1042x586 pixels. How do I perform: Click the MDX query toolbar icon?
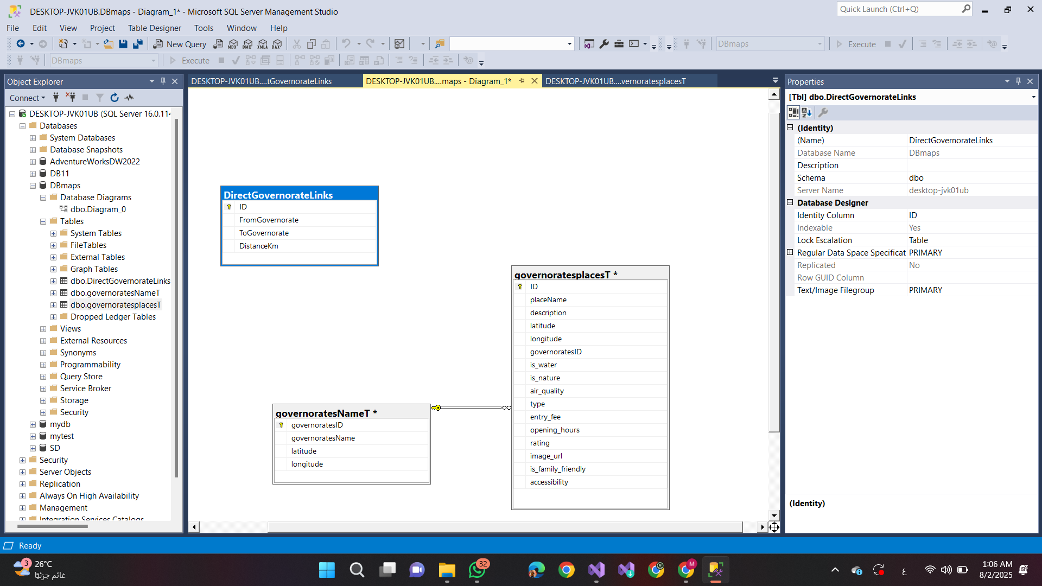click(x=233, y=44)
